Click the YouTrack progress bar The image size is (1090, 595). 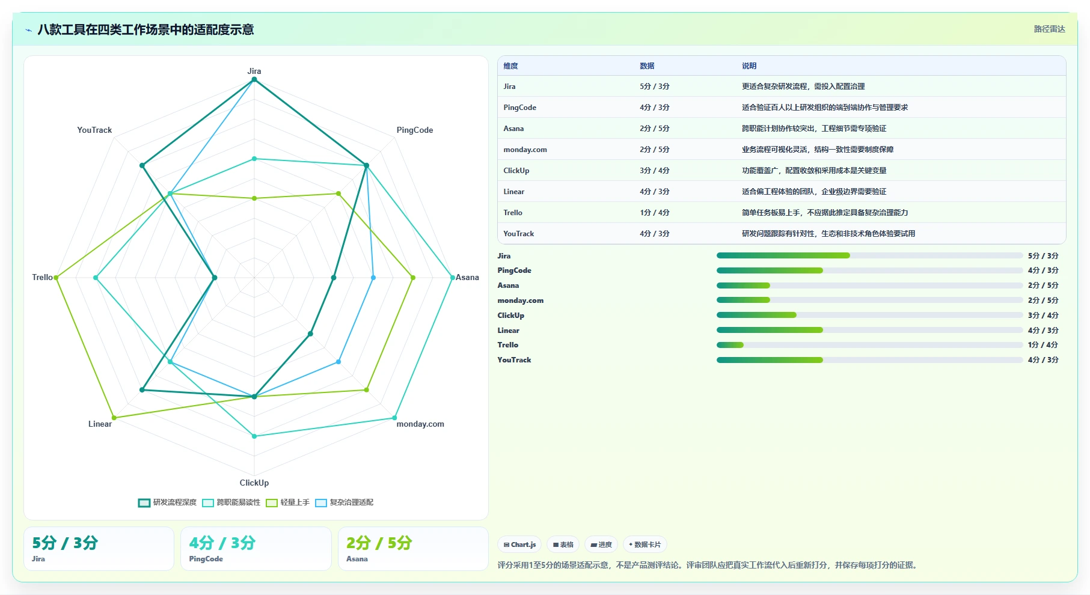pyautogui.click(x=869, y=360)
